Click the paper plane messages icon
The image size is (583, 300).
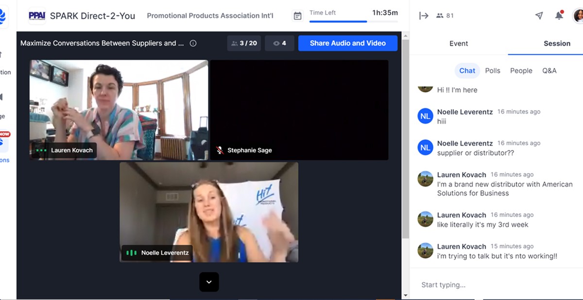tap(539, 16)
